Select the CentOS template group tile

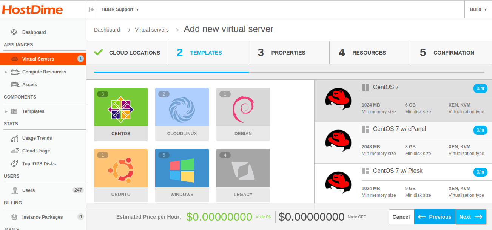121,114
